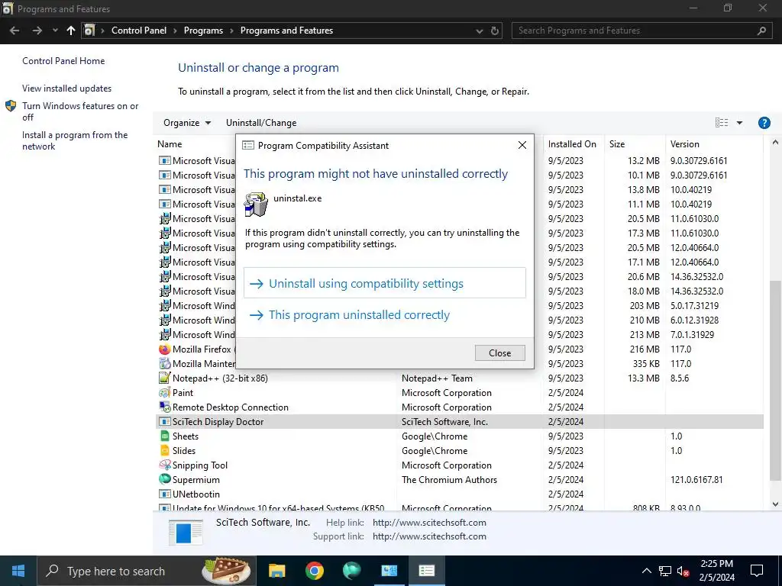Click the network tray icon
The height and width of the screenshot is (586, 782).
click(x=665, y=571)
